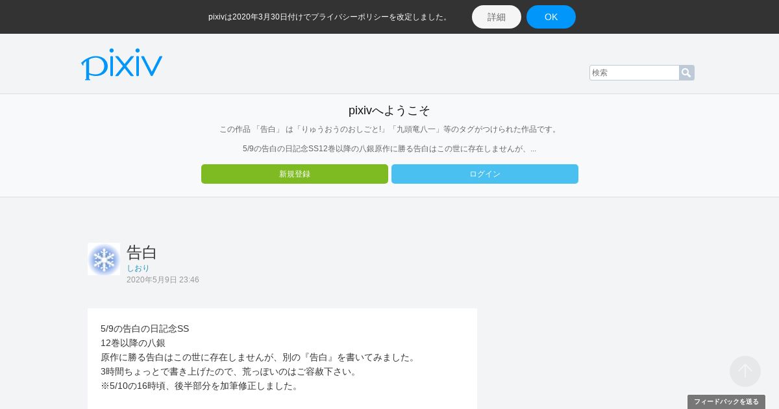Click the truncated summary under the welcome heading

pos(389,149)
